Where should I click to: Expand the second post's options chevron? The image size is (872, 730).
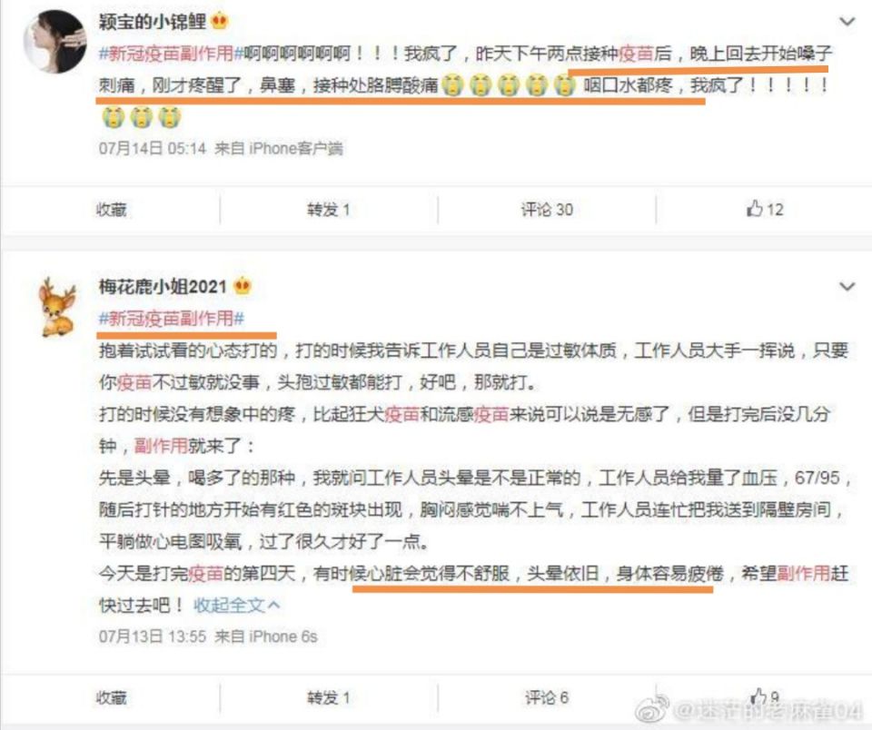(847, 287)
